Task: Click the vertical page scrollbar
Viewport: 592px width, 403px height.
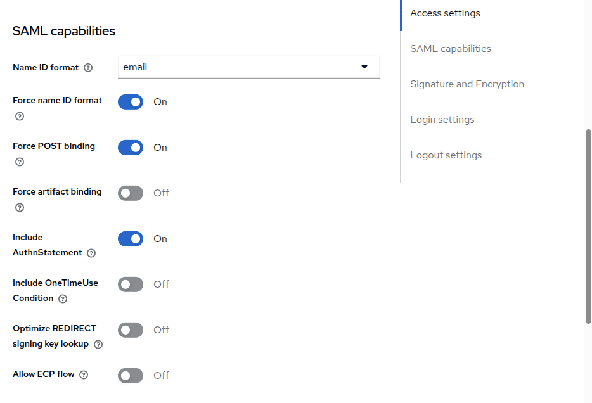Action: [x=588, y=226]
